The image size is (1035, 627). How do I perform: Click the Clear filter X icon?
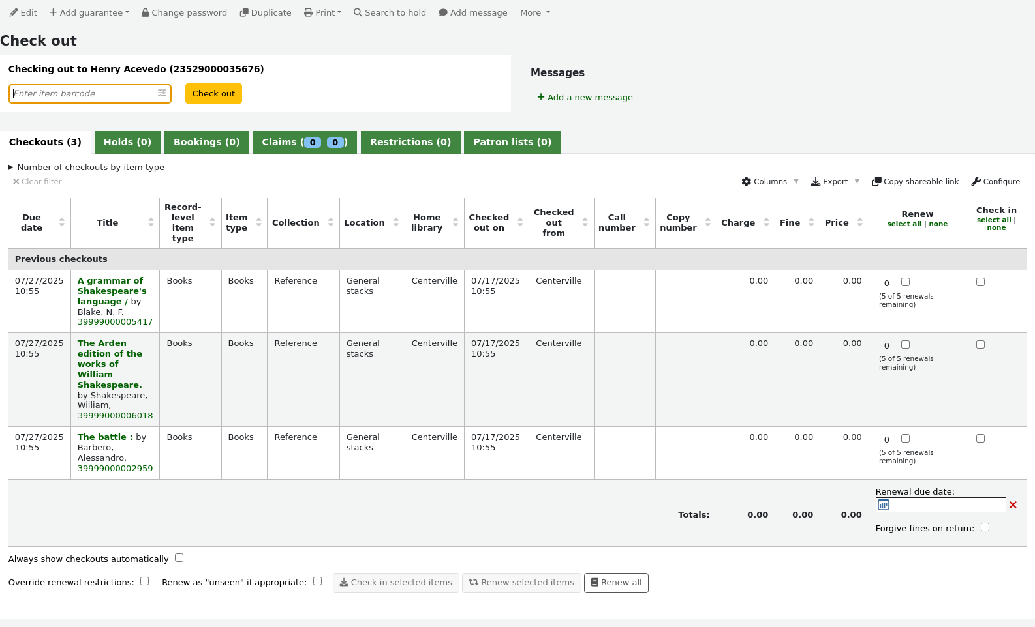click(16, 182)
